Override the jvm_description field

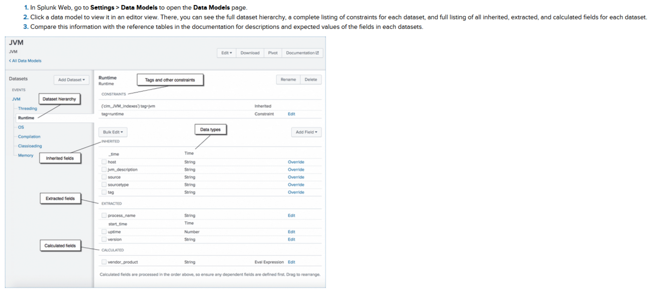click(x=296, y=169)
